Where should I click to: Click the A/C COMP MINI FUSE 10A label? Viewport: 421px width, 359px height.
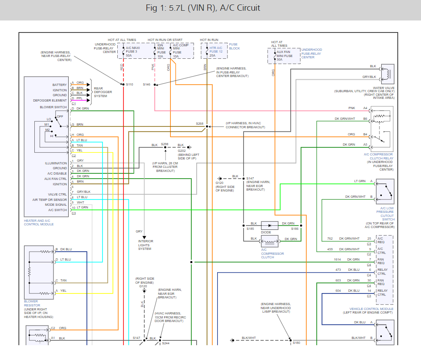coord(181,51)
